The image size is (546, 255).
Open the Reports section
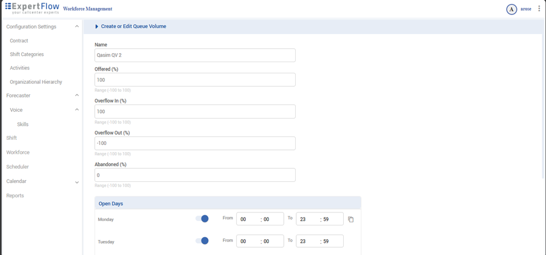(x=15, y=196)
